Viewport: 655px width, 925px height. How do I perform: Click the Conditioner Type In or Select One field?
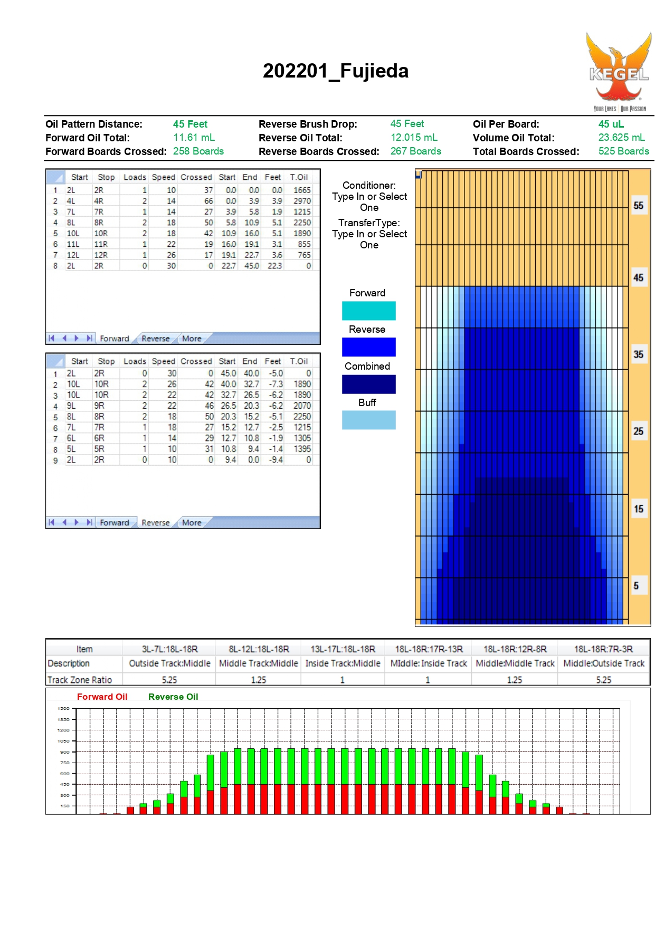(x=369, y=196)
